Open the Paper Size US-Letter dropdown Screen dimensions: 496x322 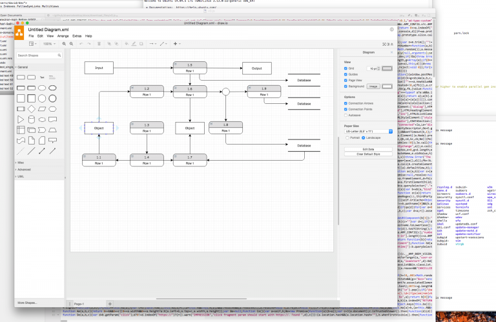click(369, 131)
